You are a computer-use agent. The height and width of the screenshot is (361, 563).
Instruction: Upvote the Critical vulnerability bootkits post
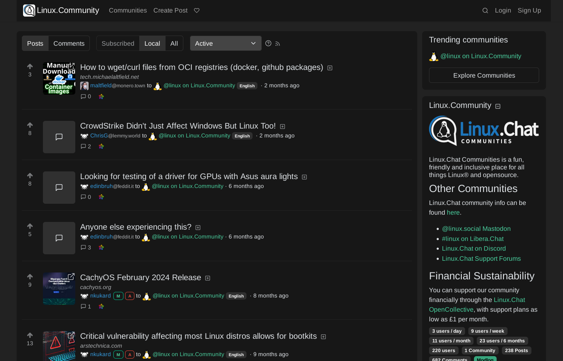(30, 335)
